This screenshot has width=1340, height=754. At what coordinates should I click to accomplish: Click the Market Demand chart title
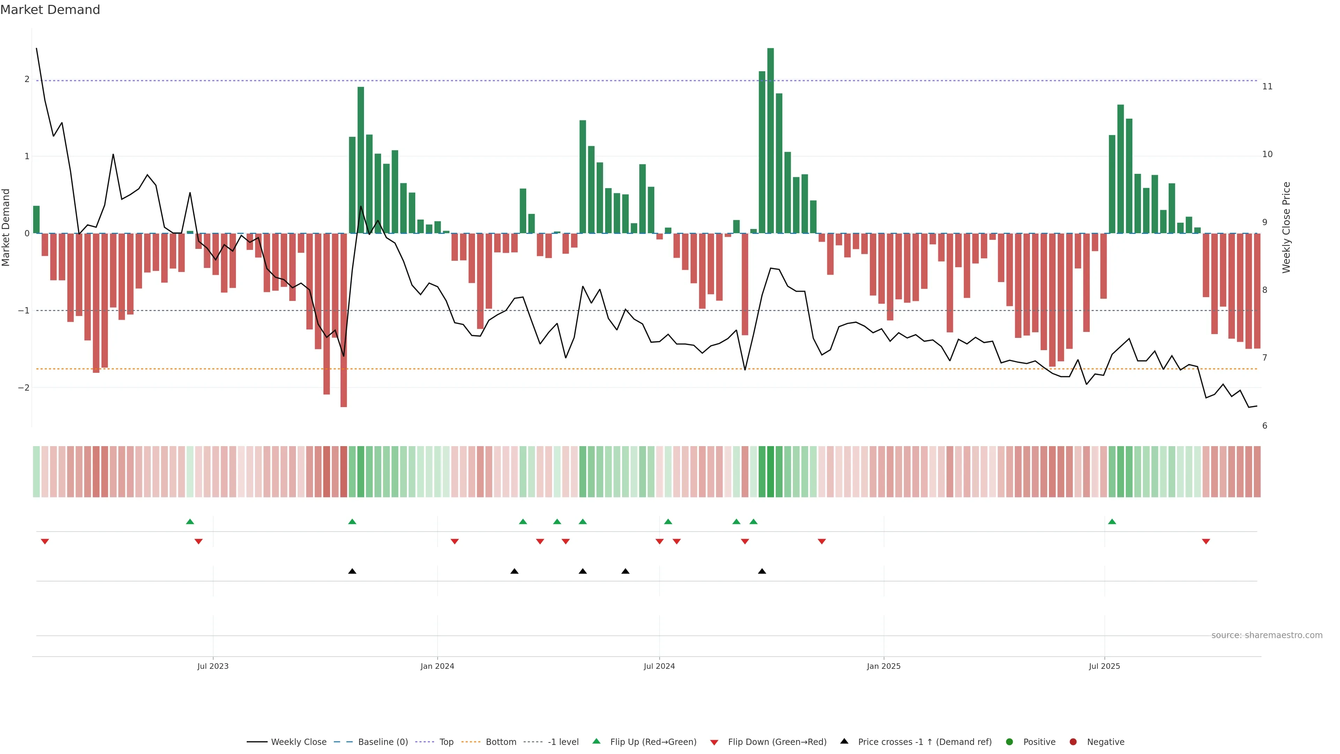click(50, 10)
